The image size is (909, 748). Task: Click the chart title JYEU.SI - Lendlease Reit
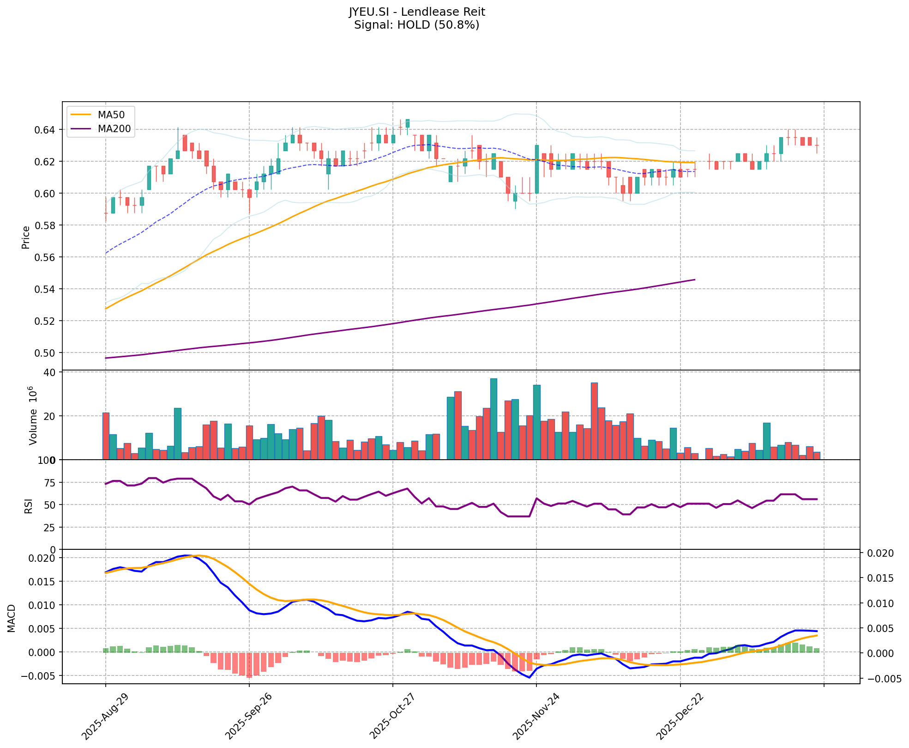(416, 12)
